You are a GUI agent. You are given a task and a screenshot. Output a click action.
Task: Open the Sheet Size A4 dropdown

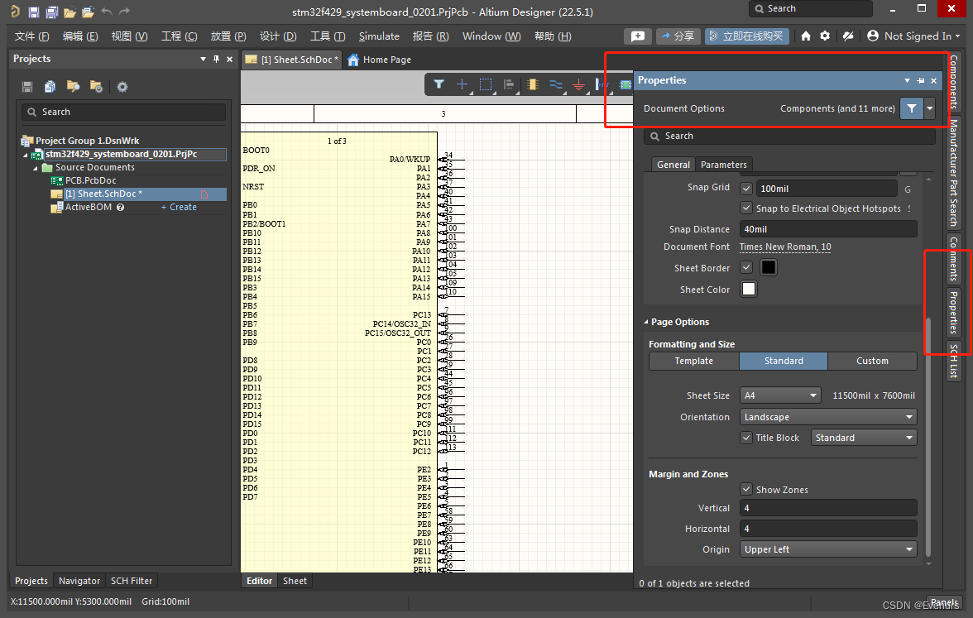780,395
